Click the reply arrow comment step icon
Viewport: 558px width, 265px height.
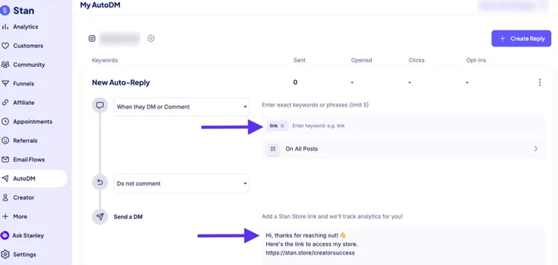click(x=100, y=182)
